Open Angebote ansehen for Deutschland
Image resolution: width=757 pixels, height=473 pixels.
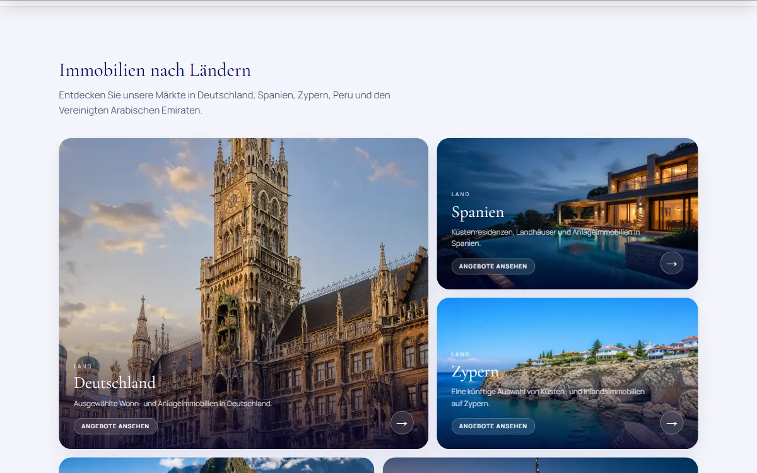[115, 426]
